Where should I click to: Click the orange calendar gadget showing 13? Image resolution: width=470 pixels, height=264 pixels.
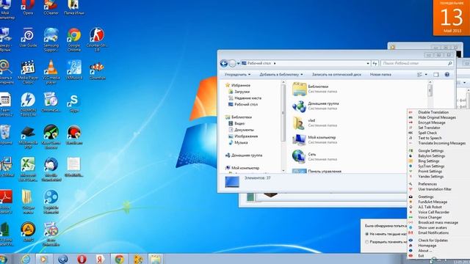coord(452,18)
